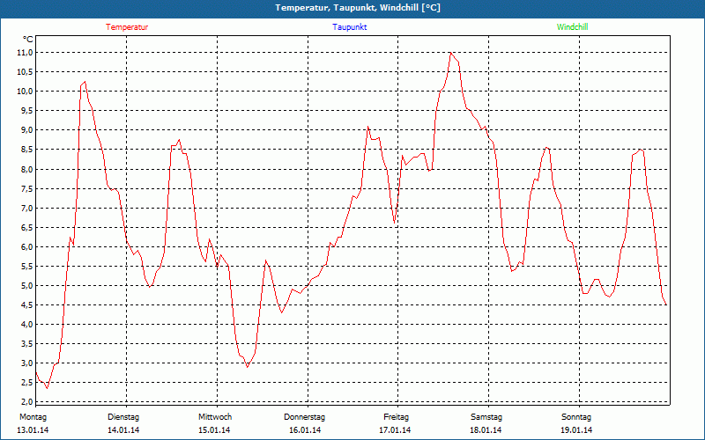Click the Donnerstag day label
705x440 pixels.
pos(304,417)
